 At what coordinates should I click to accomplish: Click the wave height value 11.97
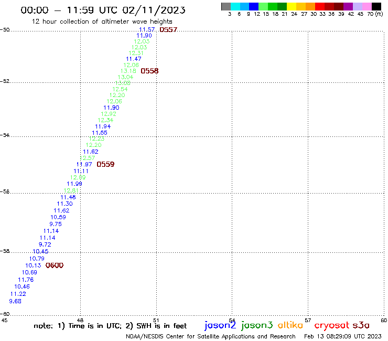[x=84, y=164]
